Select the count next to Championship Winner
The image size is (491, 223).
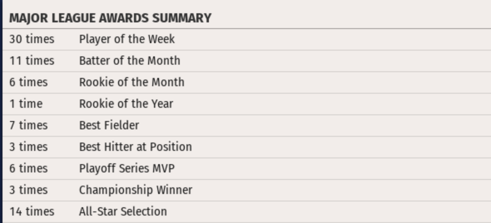(28, 190)
